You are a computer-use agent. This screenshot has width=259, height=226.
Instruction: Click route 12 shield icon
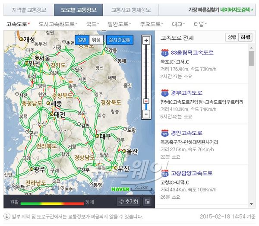click(165, 53)
